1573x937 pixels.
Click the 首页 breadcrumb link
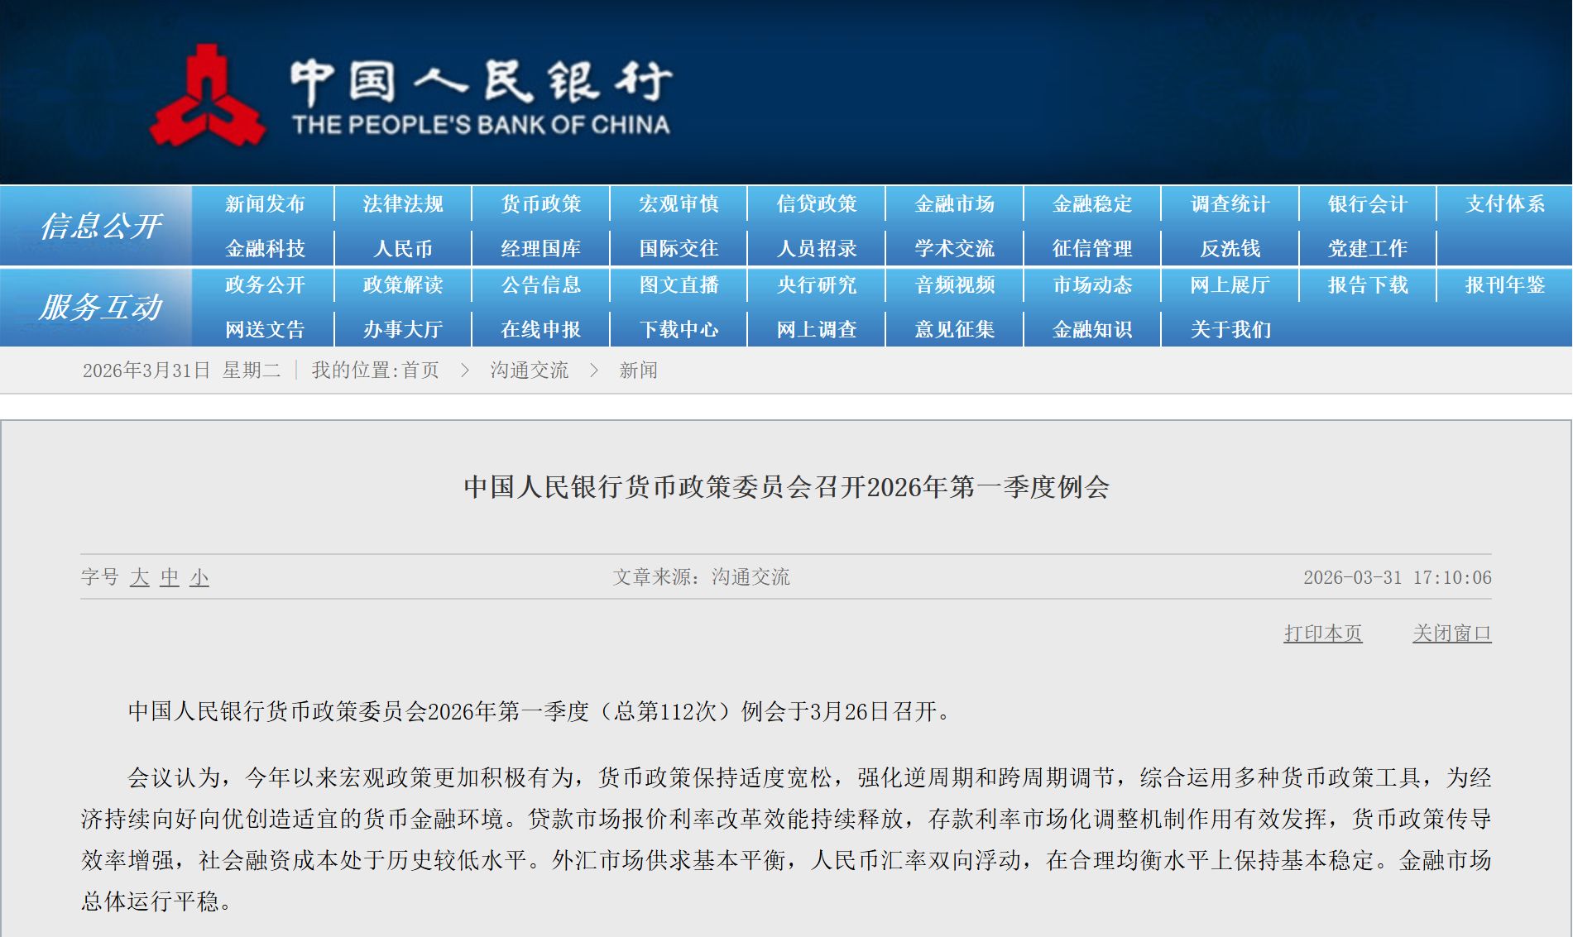422,370
